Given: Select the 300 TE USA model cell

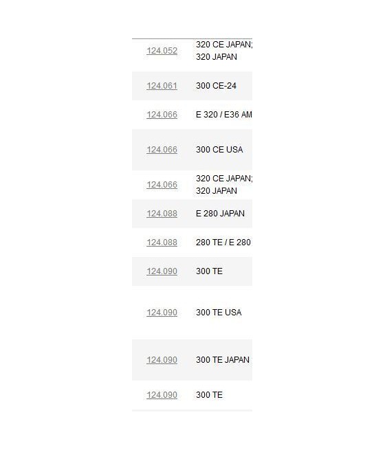Looking at the screenshot, I should (219, 312).
